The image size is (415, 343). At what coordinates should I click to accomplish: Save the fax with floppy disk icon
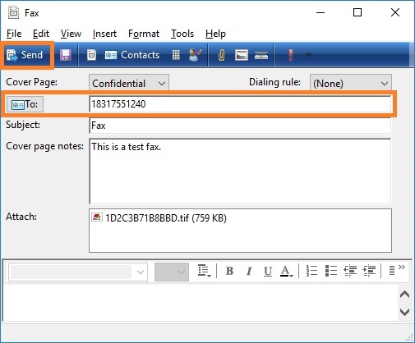[66, 55]
